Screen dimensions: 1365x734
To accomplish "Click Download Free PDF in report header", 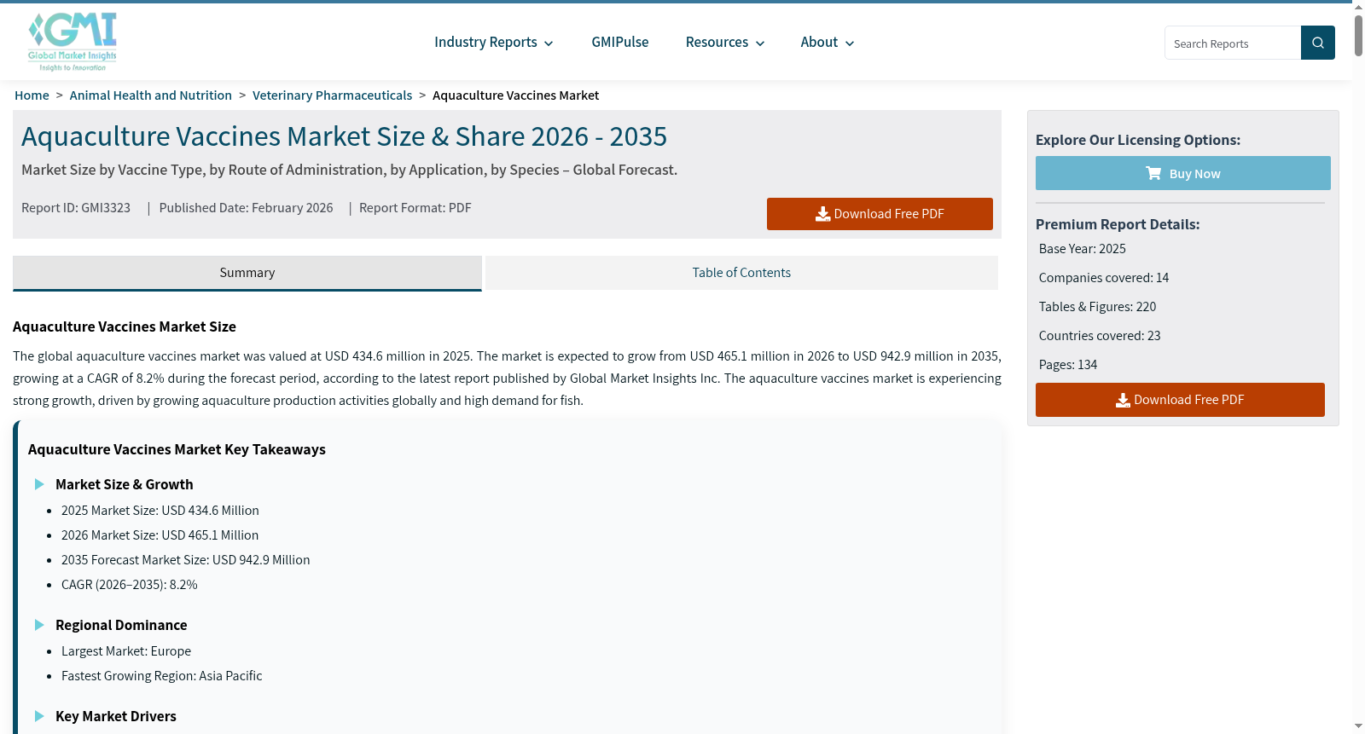I will coord(880,214).
